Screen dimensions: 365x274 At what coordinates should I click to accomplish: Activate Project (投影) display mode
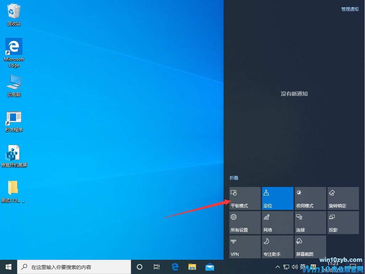(x=343, y=222)
